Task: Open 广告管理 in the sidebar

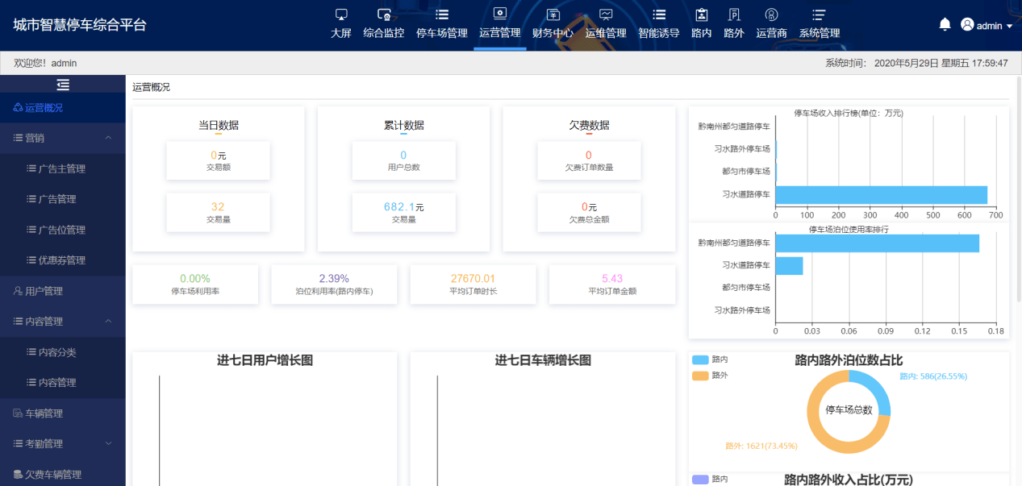Action: click(63, 199)
